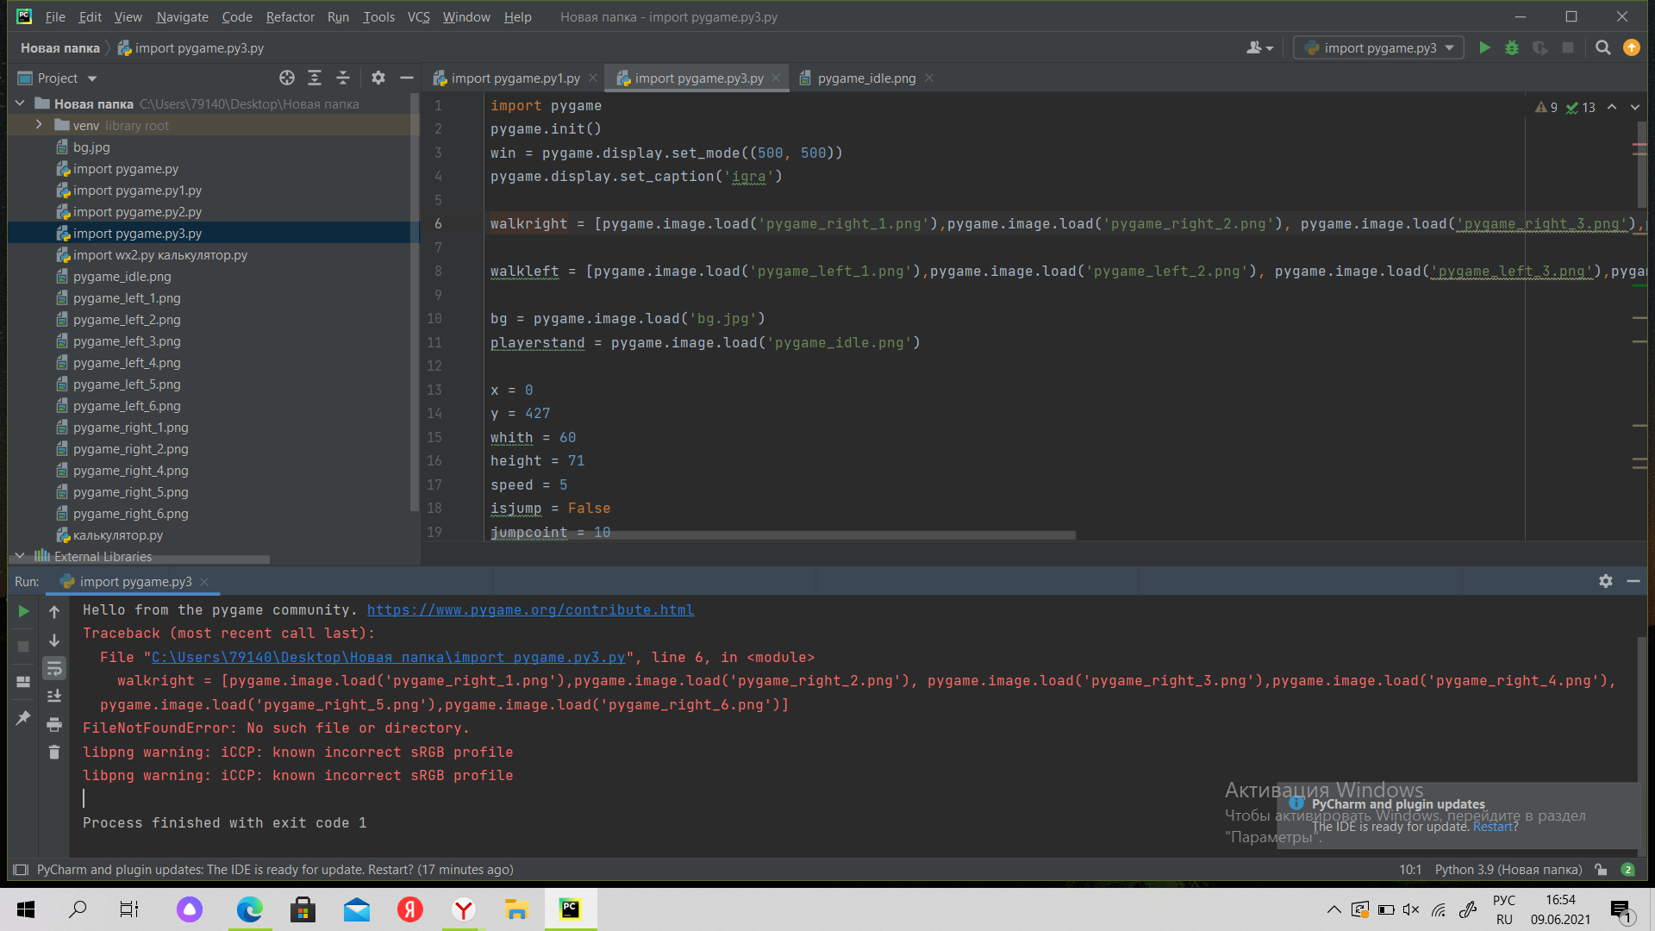
Task: Click the 9 warnings inspection indicator
Action: [x=1546, y=107]
